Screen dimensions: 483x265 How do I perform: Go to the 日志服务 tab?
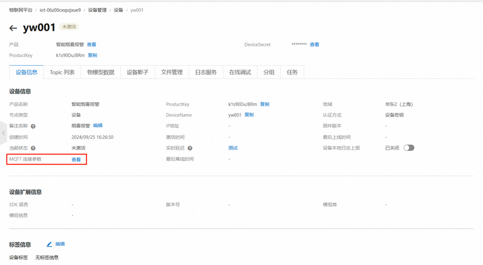point(205,72)
